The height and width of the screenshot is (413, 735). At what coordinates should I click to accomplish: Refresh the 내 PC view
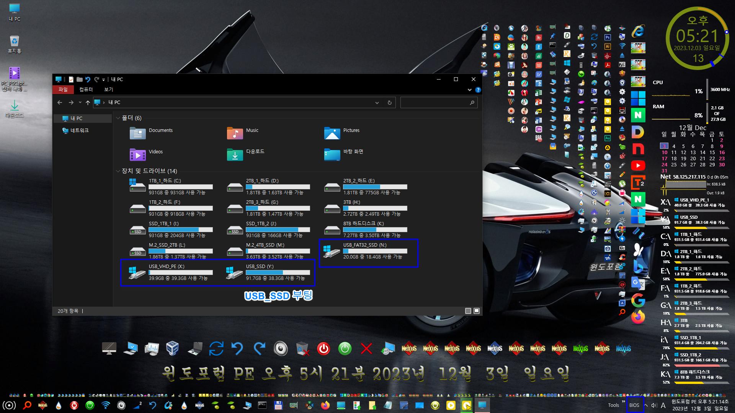tap(390, 102)
